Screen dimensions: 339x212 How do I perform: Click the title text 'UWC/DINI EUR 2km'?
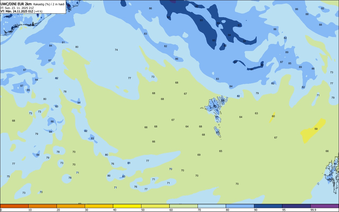(x=16, y=4)
